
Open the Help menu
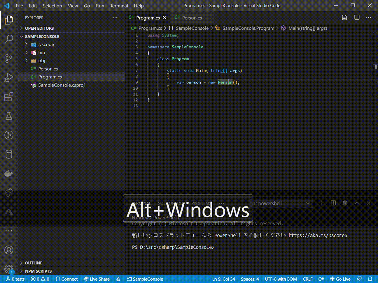(x=139, y=6)
